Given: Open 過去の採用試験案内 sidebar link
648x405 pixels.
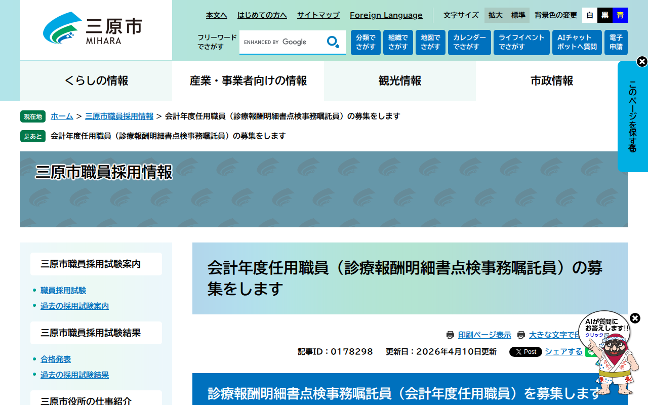Looking at the screenshot, I should point(74,306).
